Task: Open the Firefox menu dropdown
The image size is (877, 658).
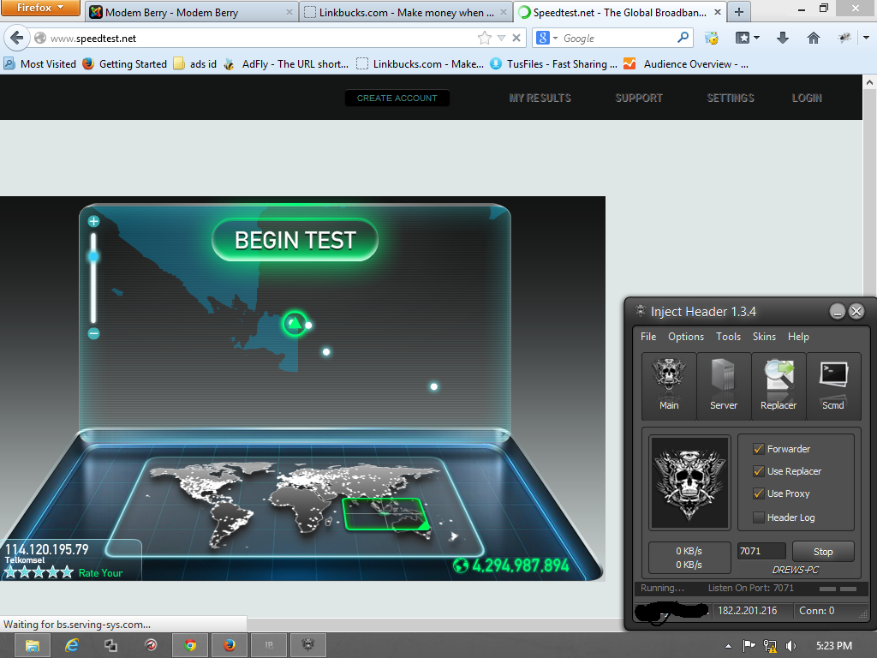Action: coord(41,8)
